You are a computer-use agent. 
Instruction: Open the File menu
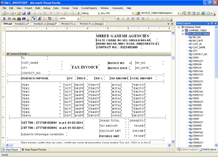click(x=4, y=8)
